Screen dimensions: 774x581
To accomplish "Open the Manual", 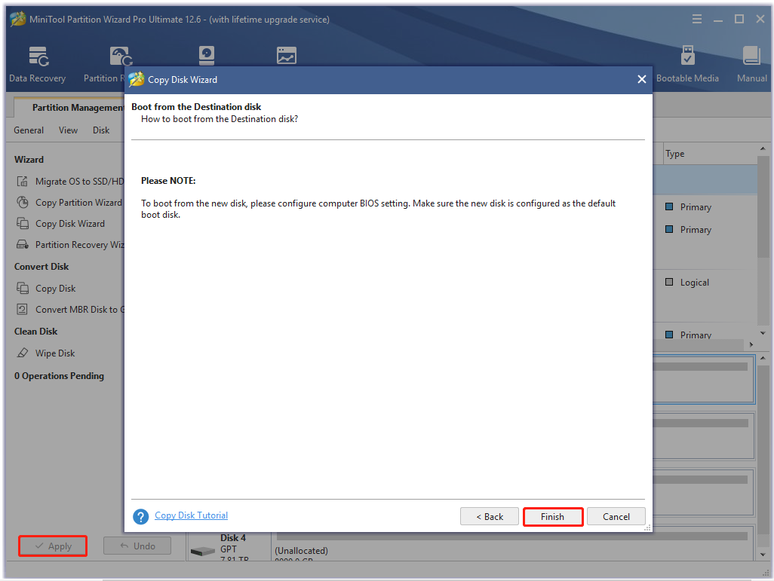I will click(x=751, y=63).
